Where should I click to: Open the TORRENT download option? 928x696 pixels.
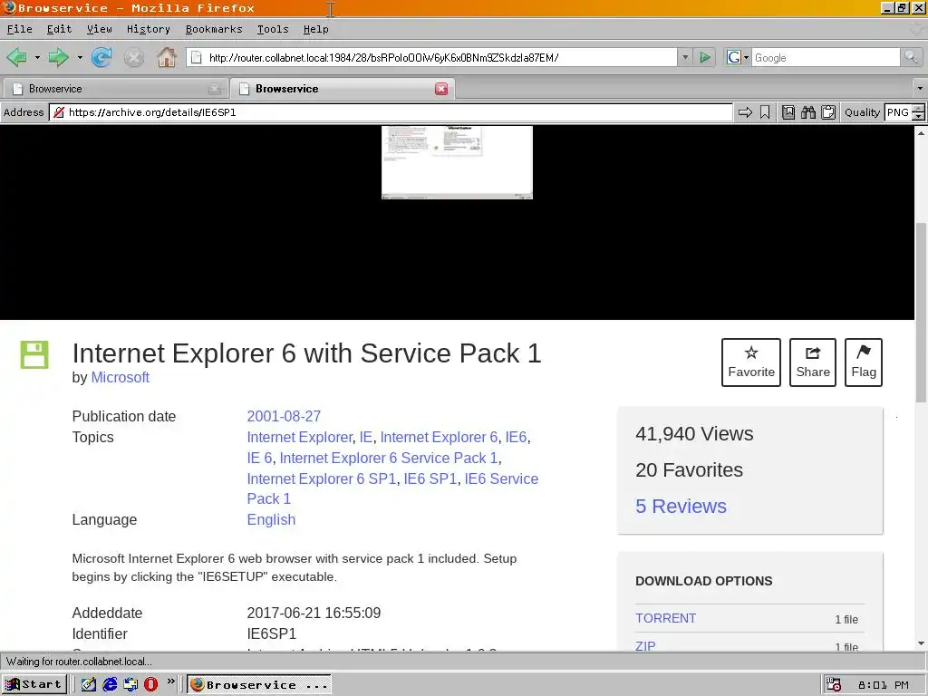666,618
